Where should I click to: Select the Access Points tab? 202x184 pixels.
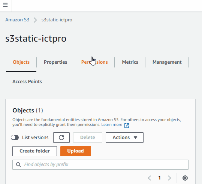[27, 82]
